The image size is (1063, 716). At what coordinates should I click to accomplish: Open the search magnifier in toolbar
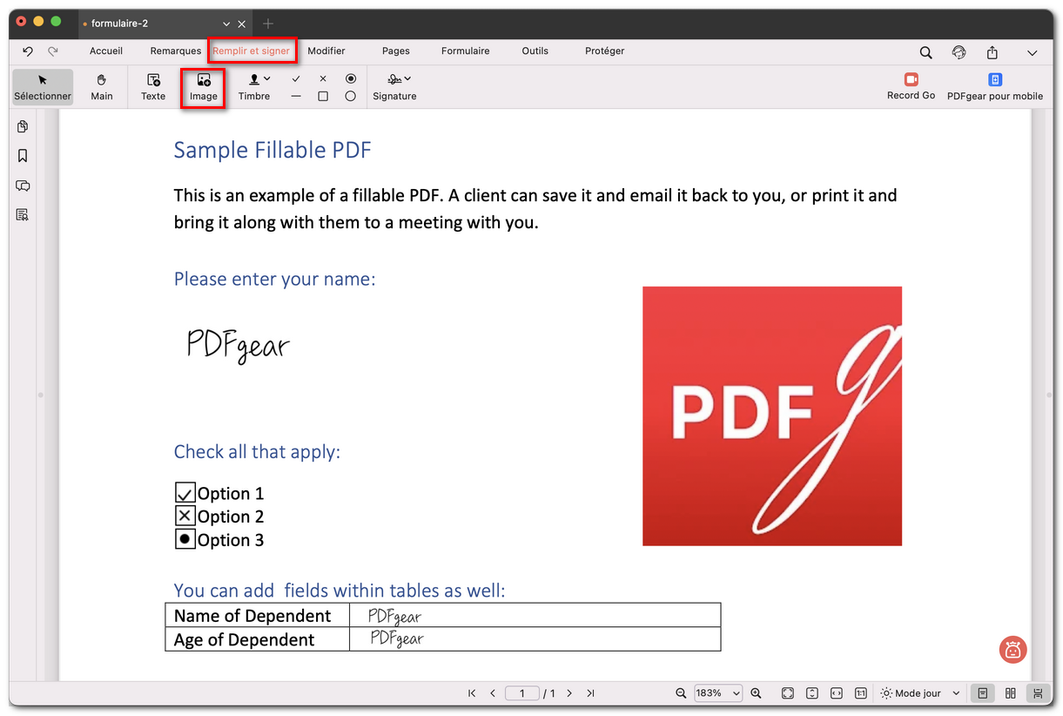point(926,52)
